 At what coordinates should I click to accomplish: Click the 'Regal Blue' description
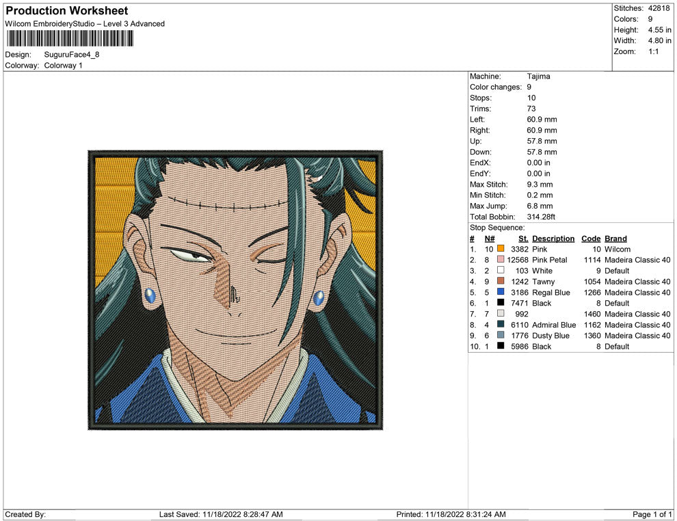pos(551,292)
